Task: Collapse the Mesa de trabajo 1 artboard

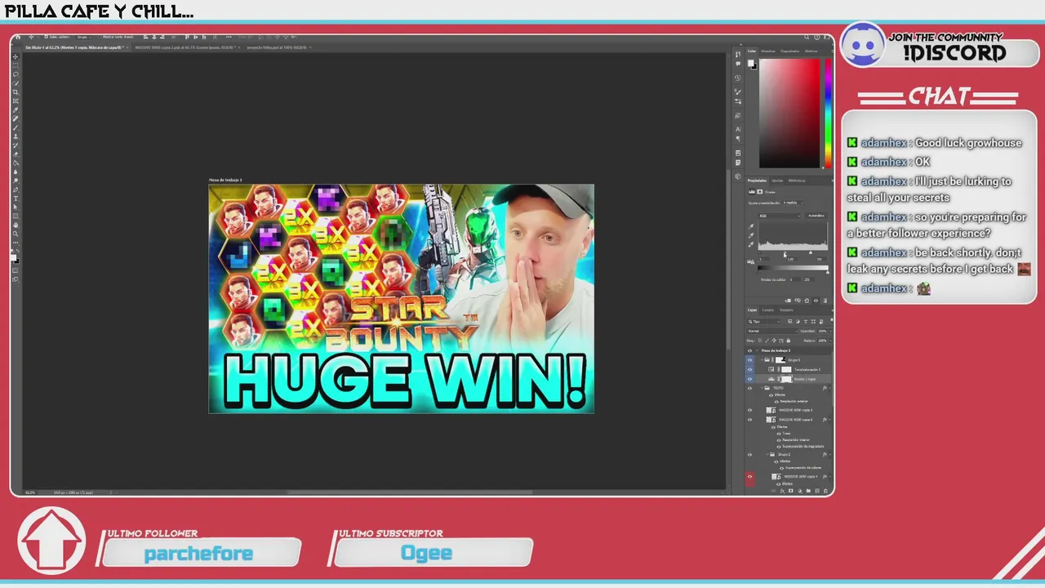Action: [757, 350]
